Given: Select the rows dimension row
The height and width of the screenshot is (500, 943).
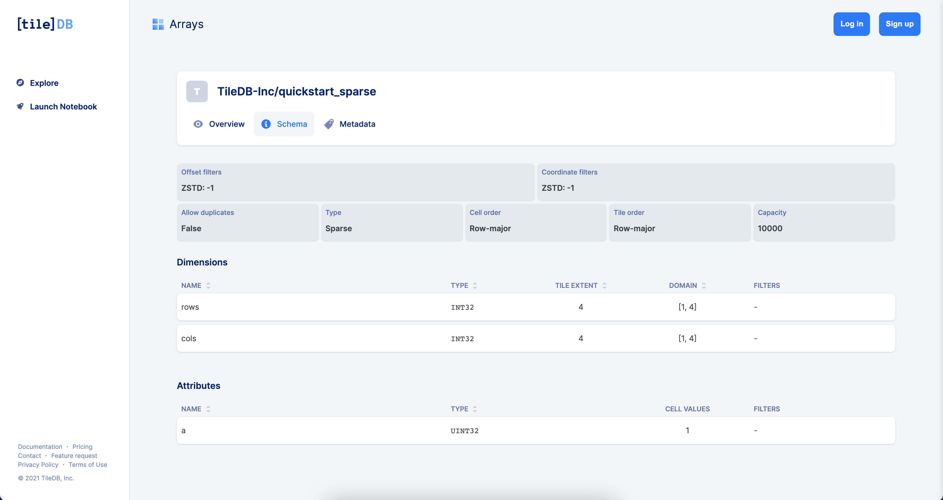Looking at the screenshot, I should click(535, 307).
